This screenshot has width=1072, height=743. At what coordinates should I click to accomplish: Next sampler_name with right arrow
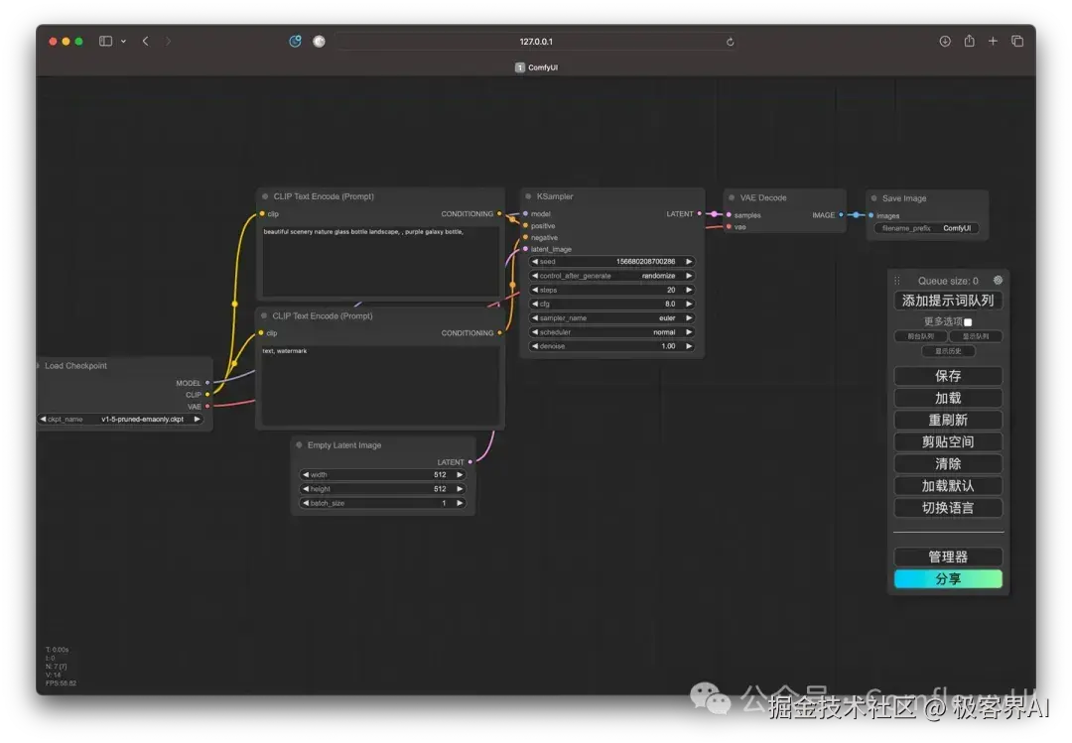point(689,317)
